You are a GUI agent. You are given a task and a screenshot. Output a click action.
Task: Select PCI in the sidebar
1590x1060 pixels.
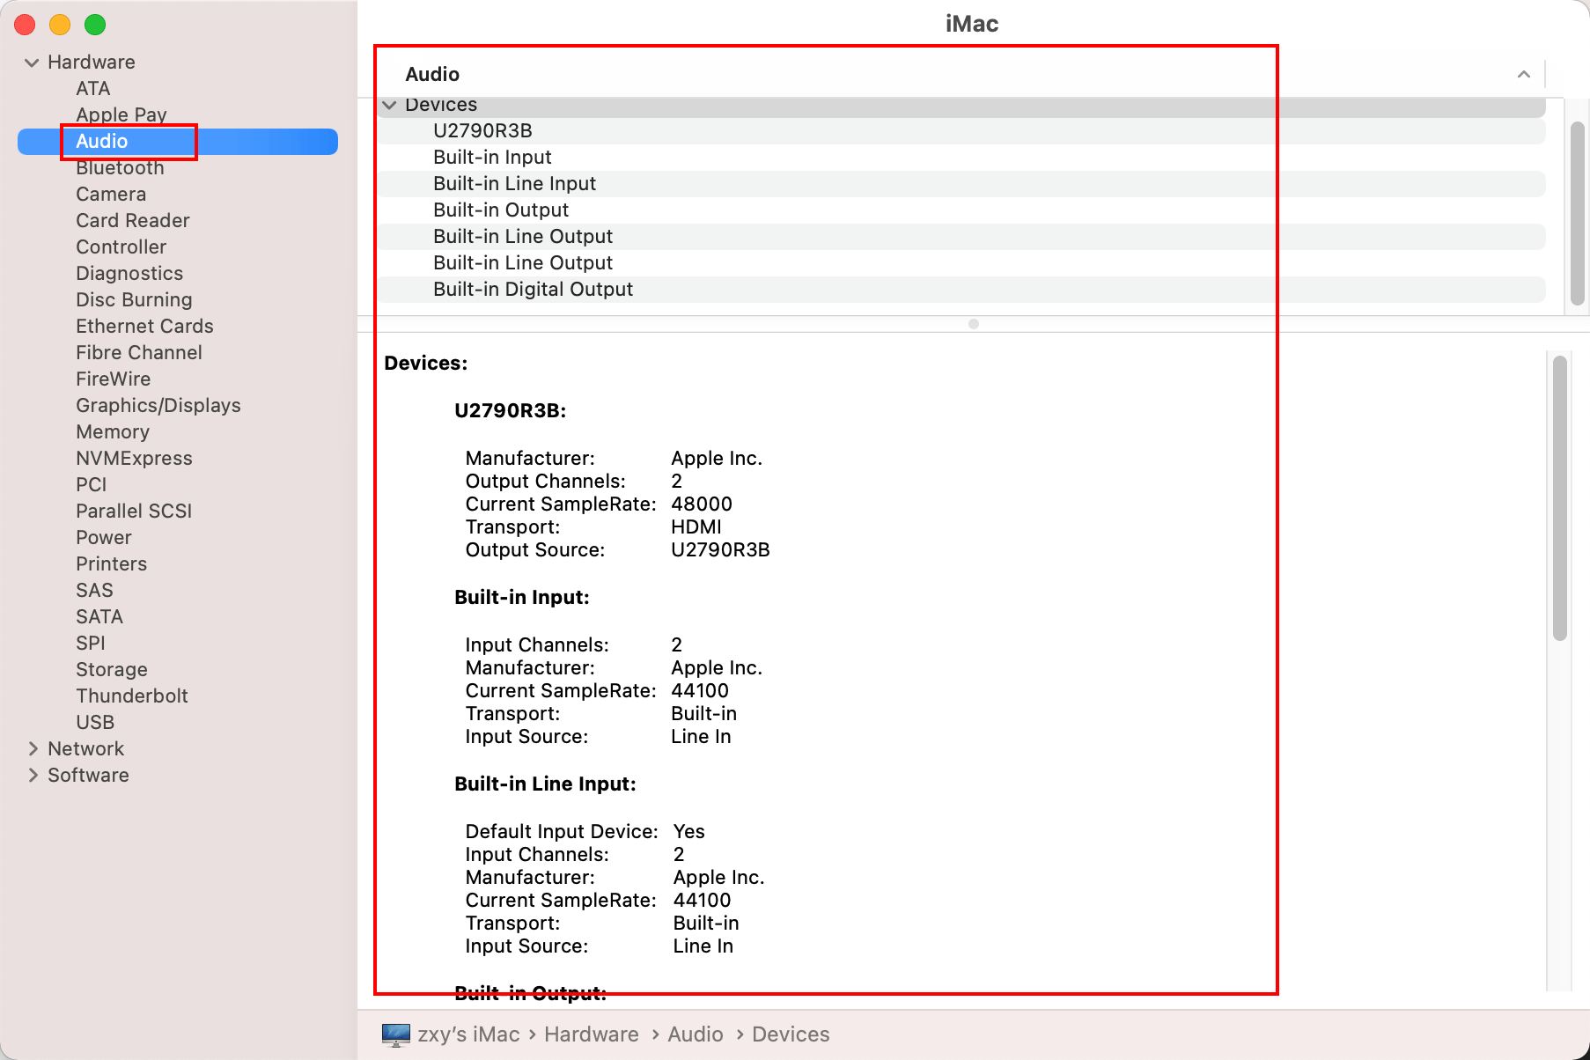click(91, 485)
